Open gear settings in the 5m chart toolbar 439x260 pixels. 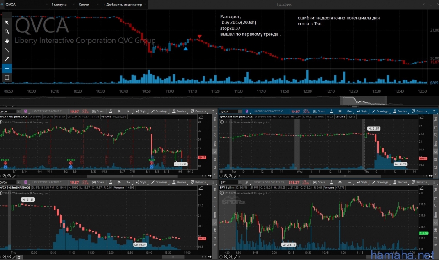pyautogui.click(x=119, y=182)
